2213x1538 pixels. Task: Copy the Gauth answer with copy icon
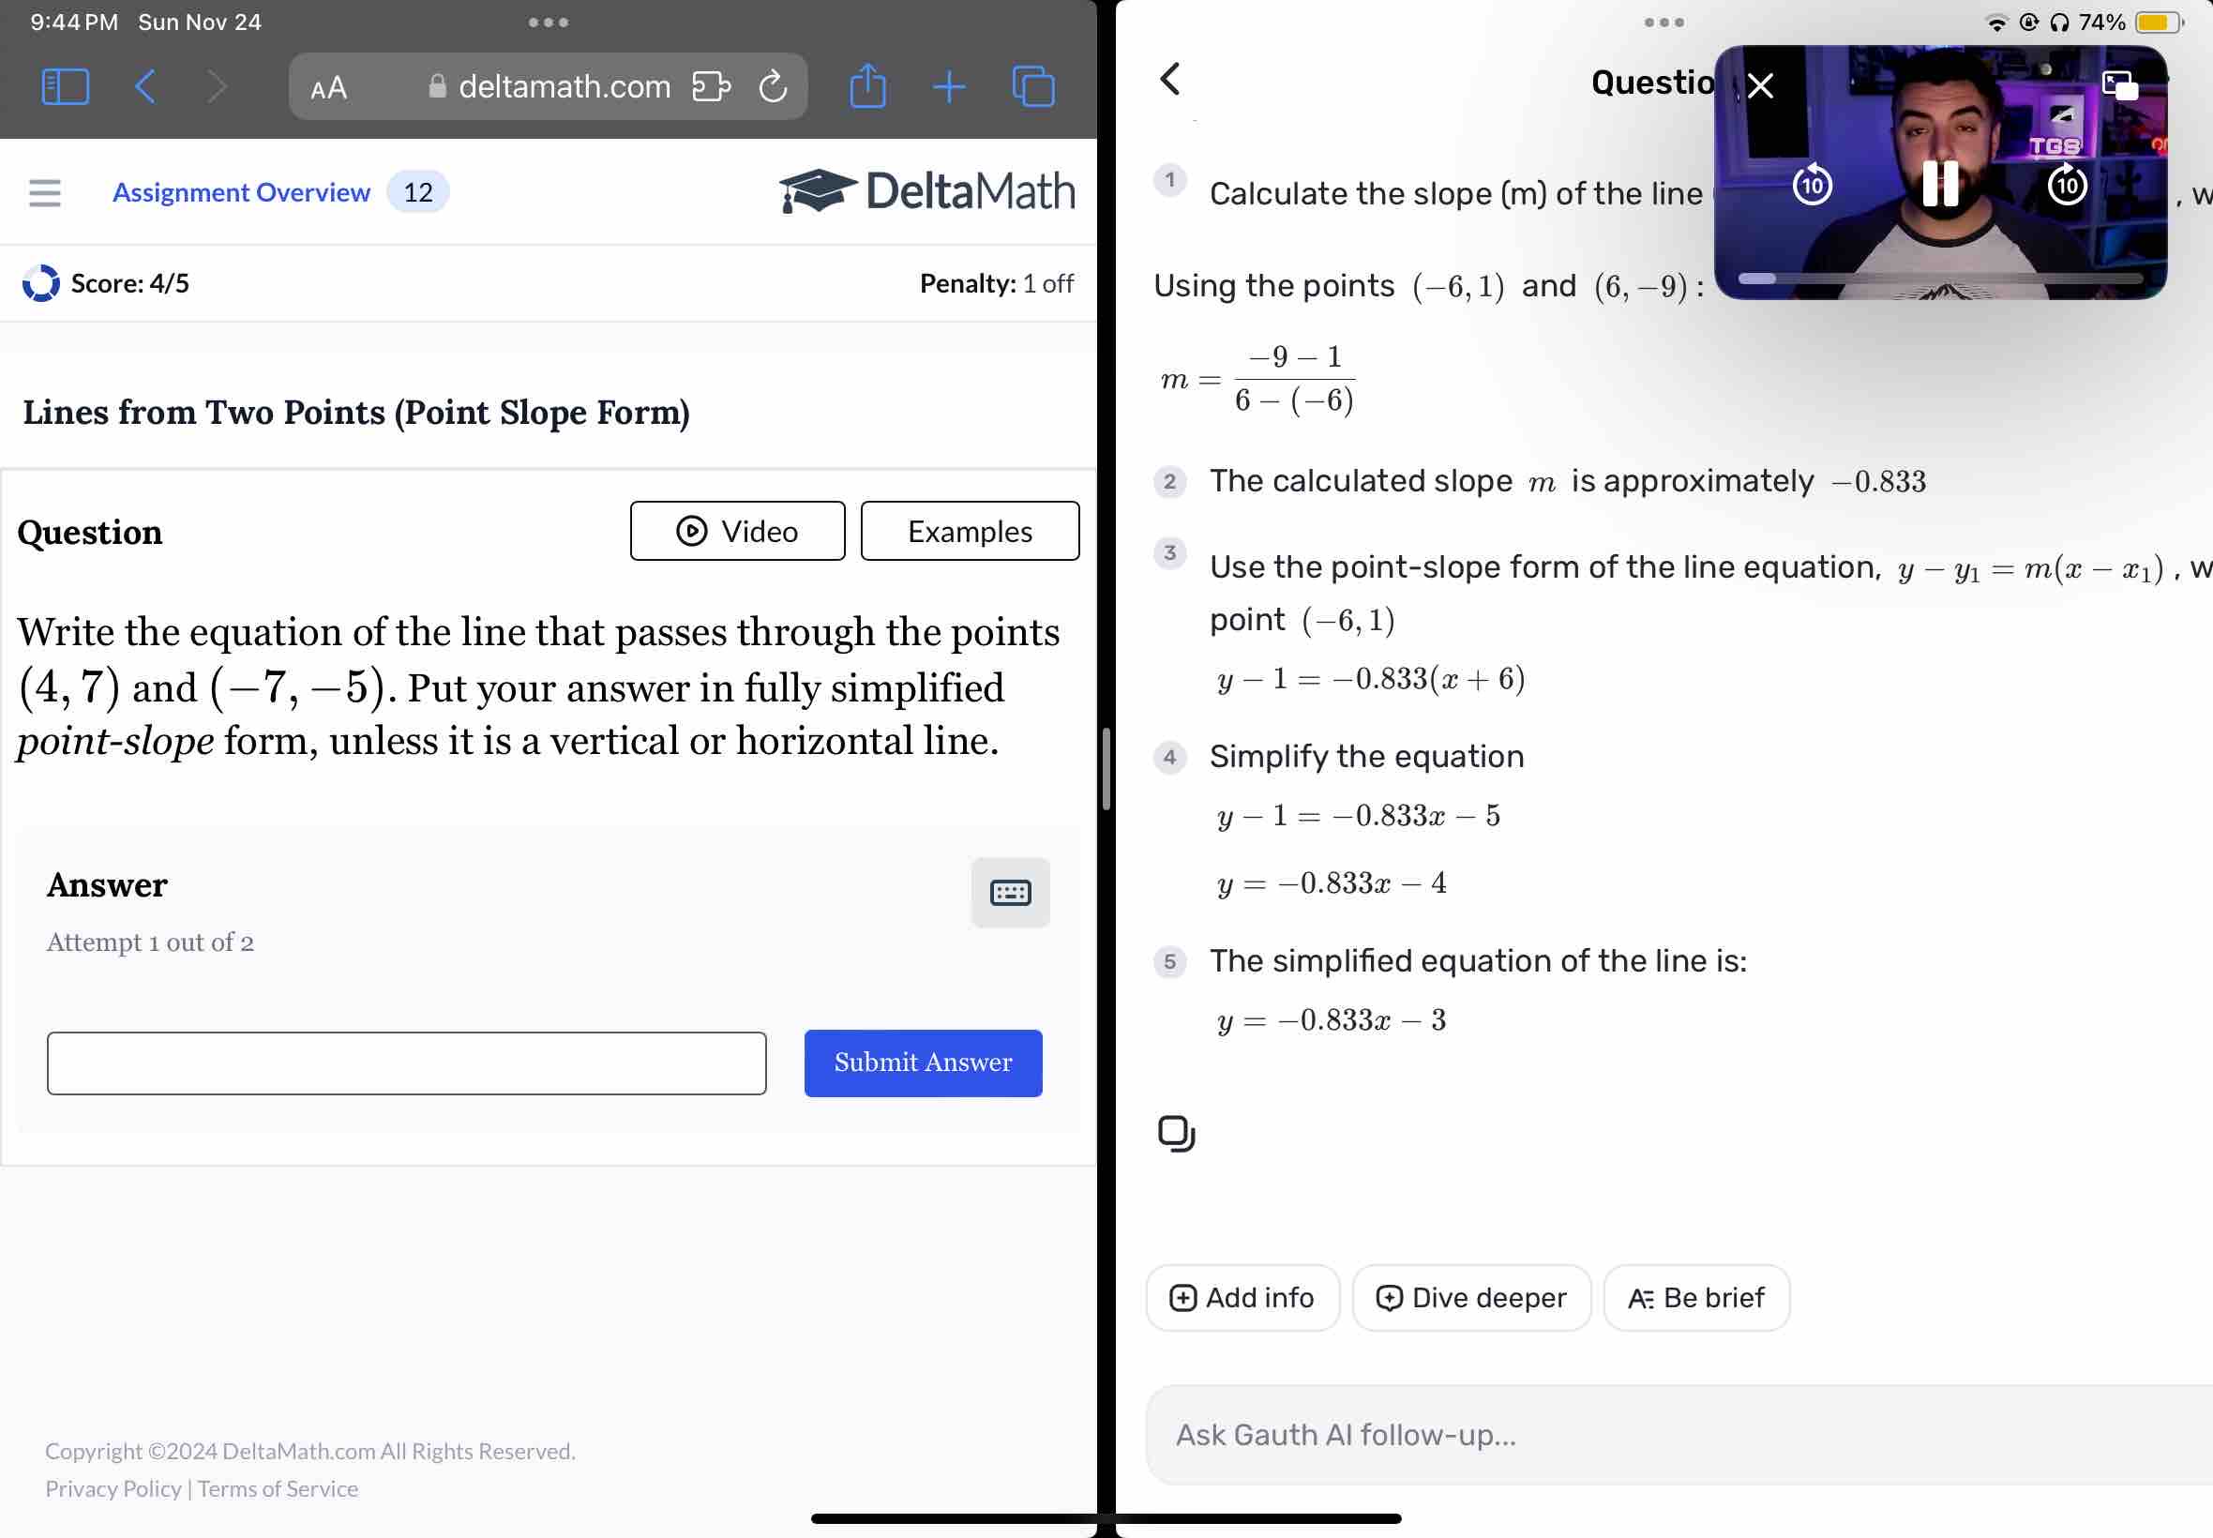(x=1176, y=1133)
